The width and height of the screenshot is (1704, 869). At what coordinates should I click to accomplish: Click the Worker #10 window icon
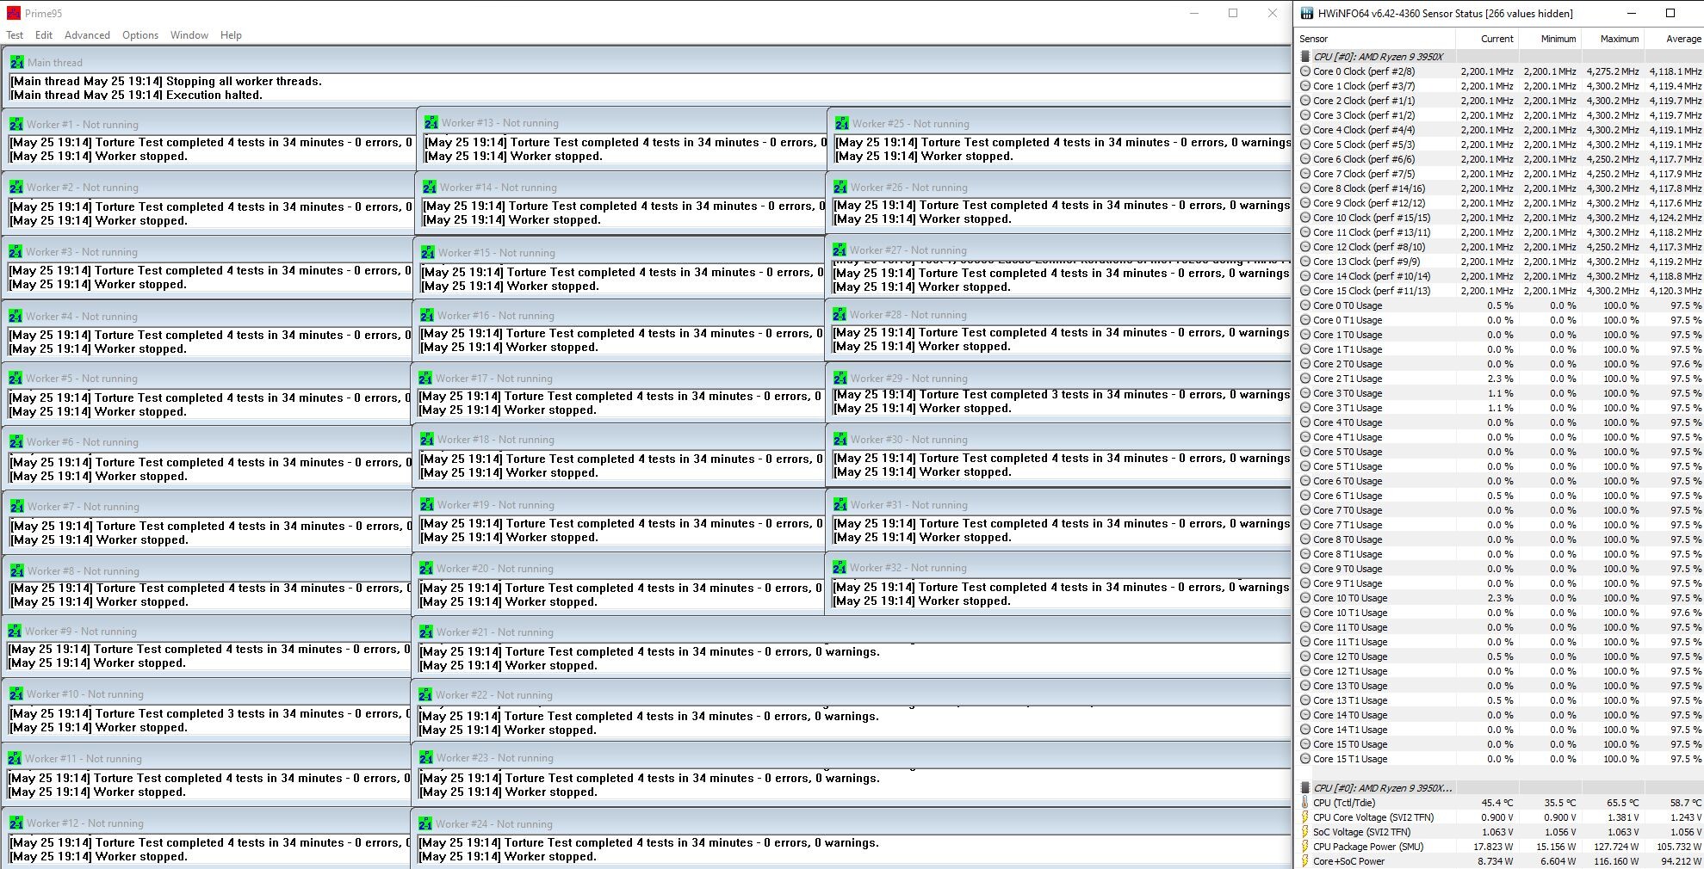(x=16, y=693)
